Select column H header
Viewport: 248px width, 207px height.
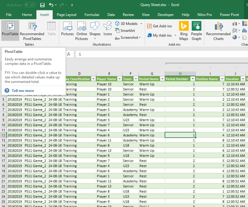click(180, 74)
